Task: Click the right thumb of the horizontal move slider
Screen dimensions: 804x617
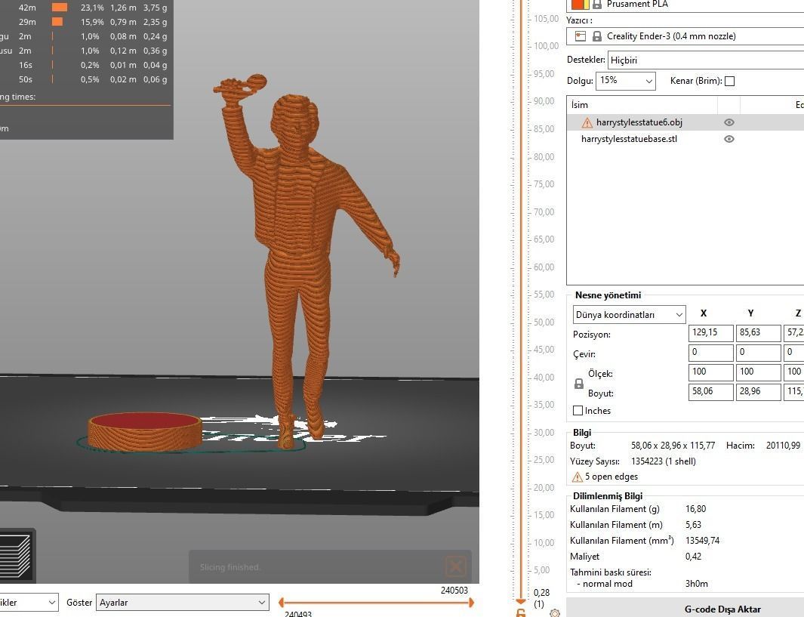Action: pyautogui.click(x=471, y=603)
